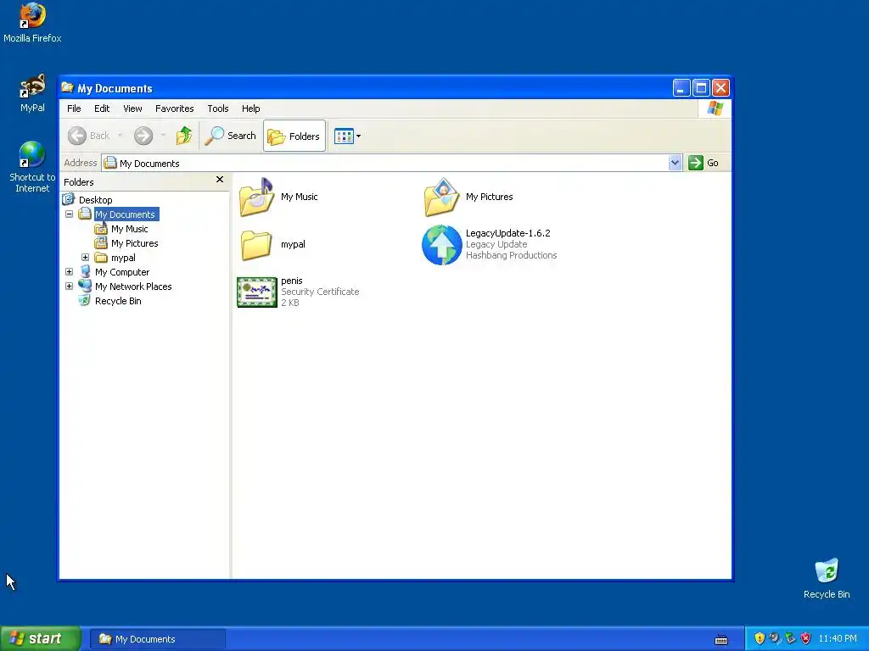869x651 pixels.
Task: Click the Forward arrow toolbar button
Action: (143, 136)
